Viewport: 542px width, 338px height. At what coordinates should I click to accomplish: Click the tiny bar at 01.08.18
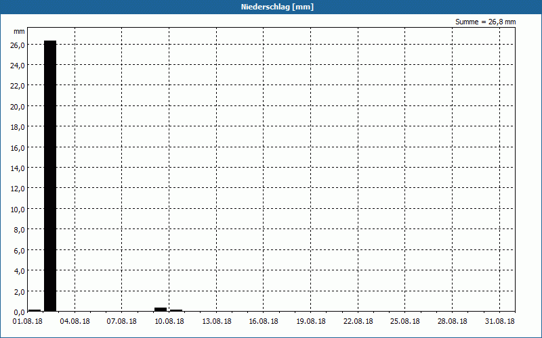pyautogui.click(x=35, y=310)
